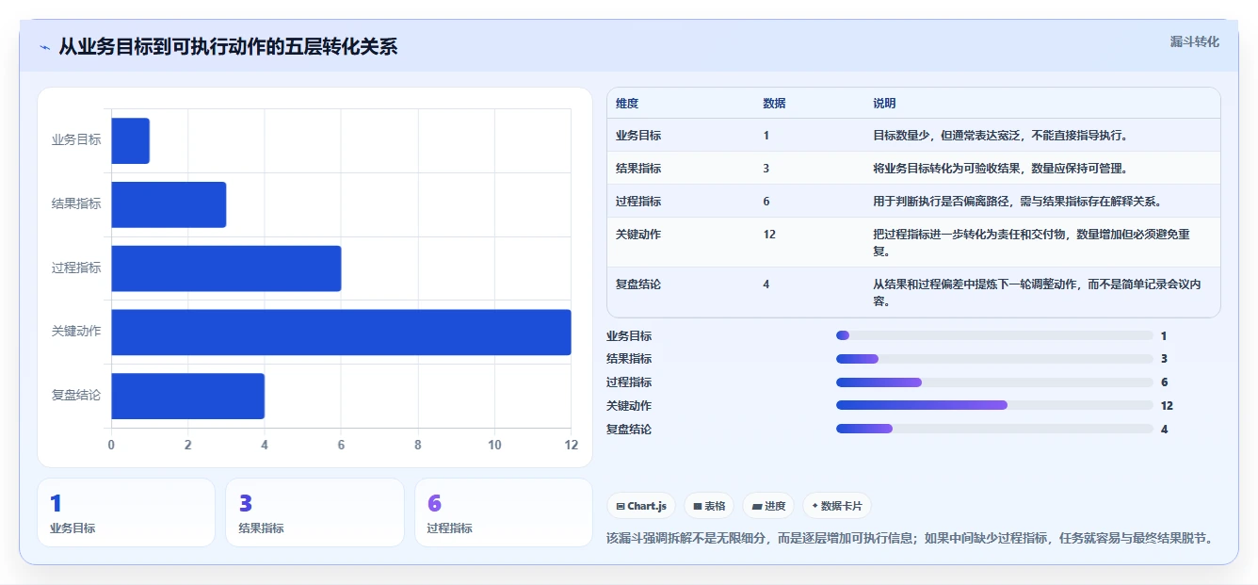
Task: Click the 数据 column header
Action: point(774,104)
